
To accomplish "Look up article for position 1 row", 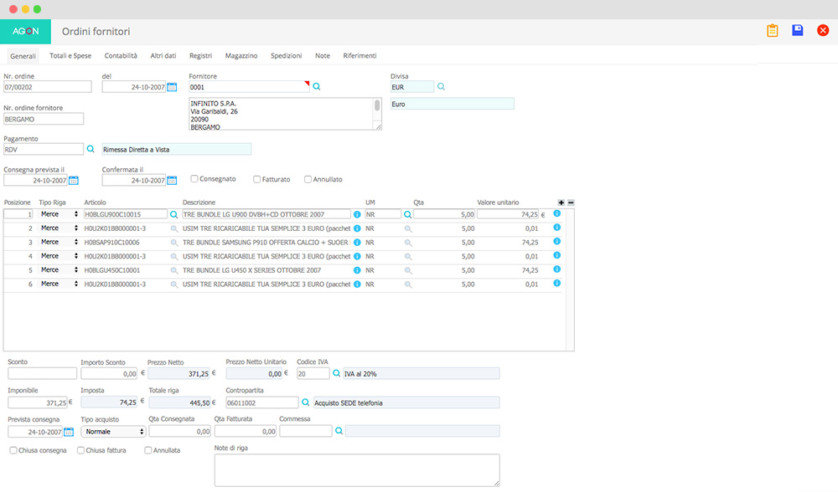I will [x=173, y=214].
